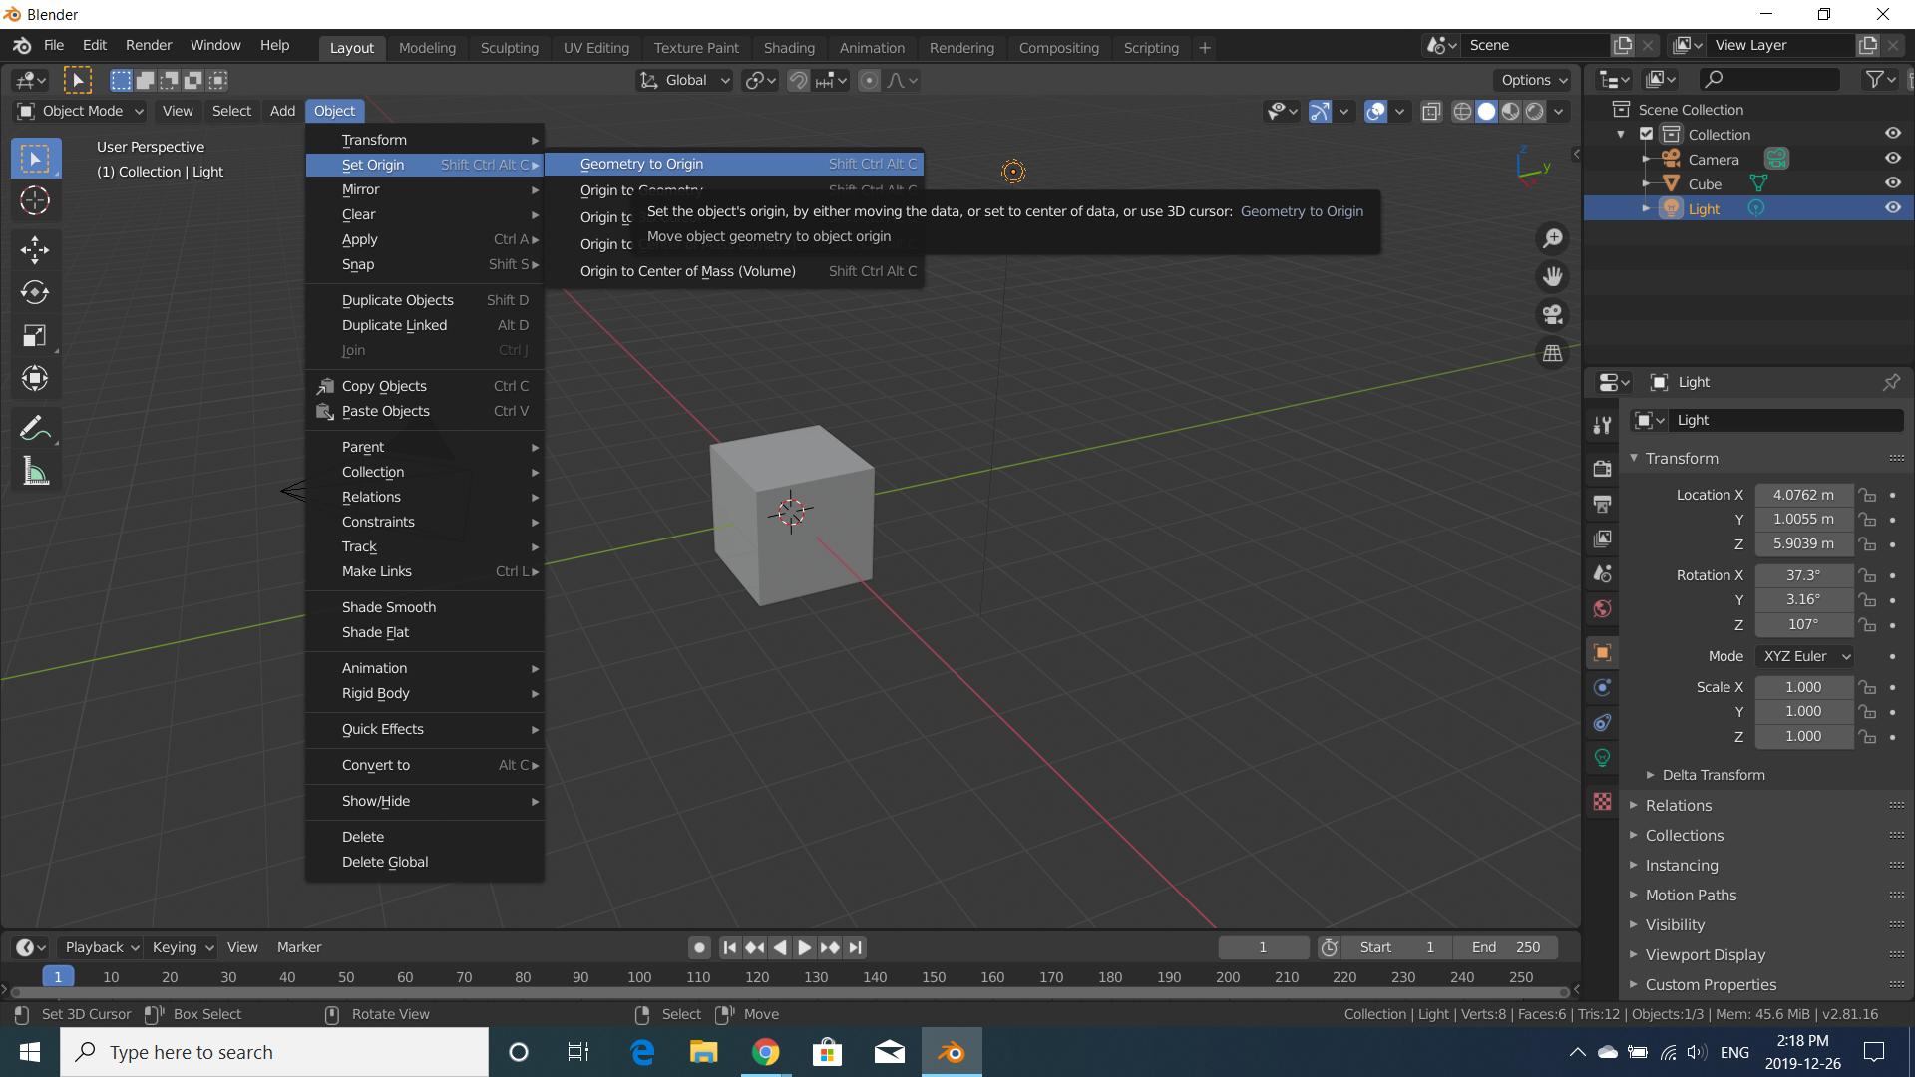Click the End frame 250 field
The image size is (1915, 1077).
coord(1506,947)
